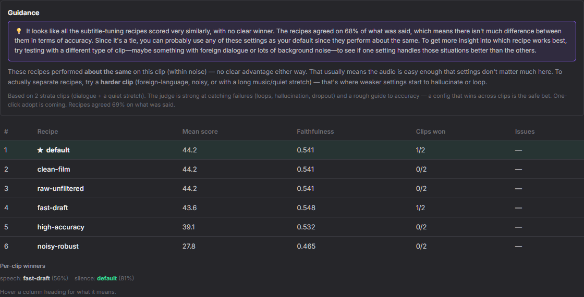
Task: Click the 'Issues' column heading
Action: pyautogui.click(x=525, y=132)
